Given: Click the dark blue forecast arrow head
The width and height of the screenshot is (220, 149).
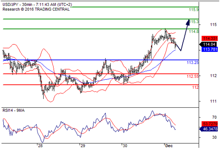Looking at the screenshot, I should tap(188, 22).
